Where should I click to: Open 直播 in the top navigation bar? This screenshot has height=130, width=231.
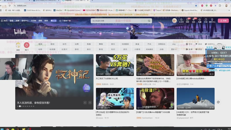(17, 21)
